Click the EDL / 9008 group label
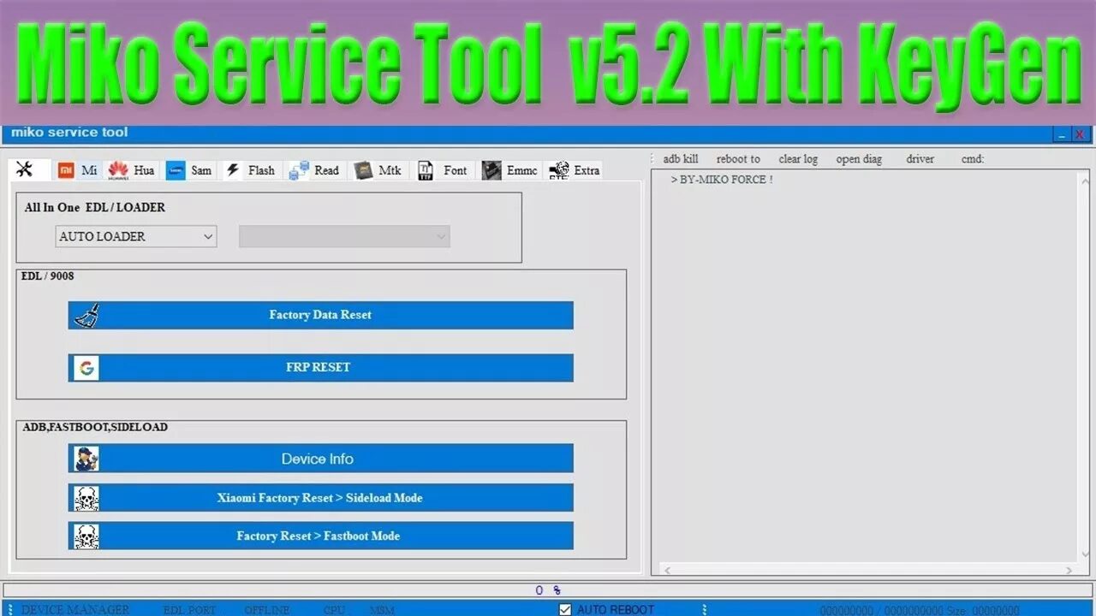1096x616 pixels. 47,275
